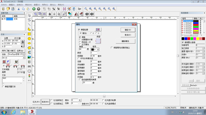Select hatch radio option 2
Screen dimensions: 206x115
tap(91, 33)
